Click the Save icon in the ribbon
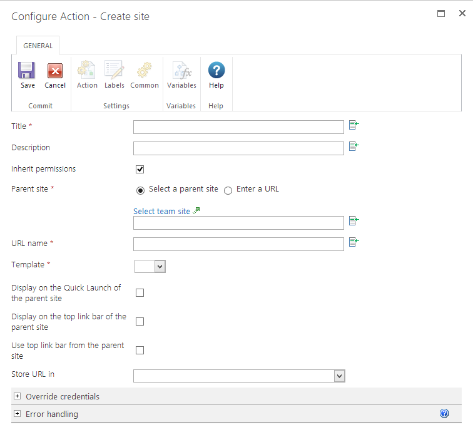The image size is (473, 442). (27, 71)
